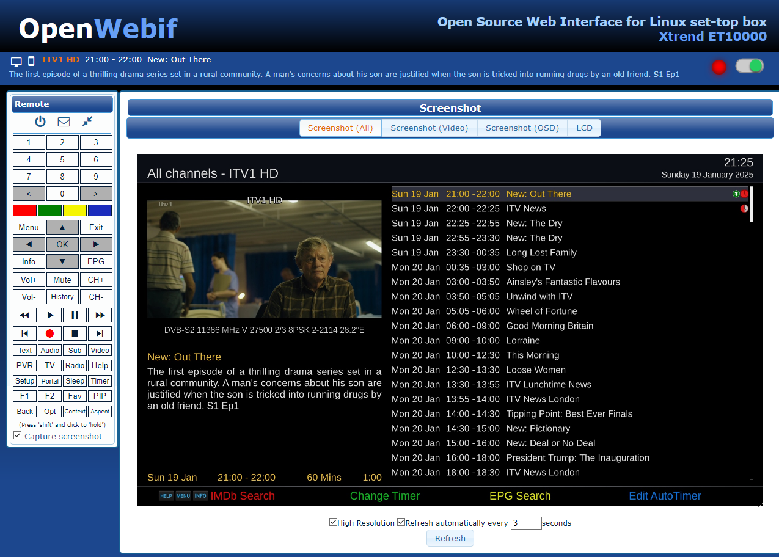Click the play button on remote

[50, 315]
